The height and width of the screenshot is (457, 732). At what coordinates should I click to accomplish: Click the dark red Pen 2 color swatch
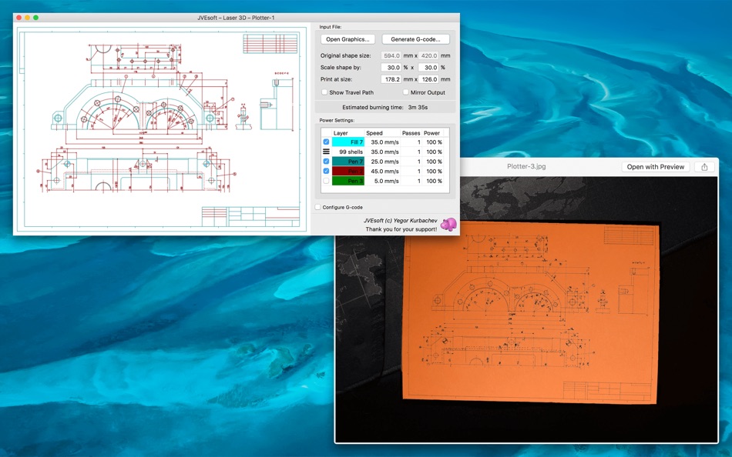coord(348,171)
